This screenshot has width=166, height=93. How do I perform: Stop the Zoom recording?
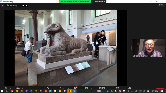coord(26,5)
